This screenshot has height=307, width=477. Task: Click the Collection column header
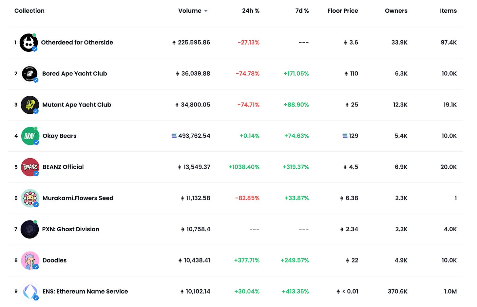tap(29, 11)
